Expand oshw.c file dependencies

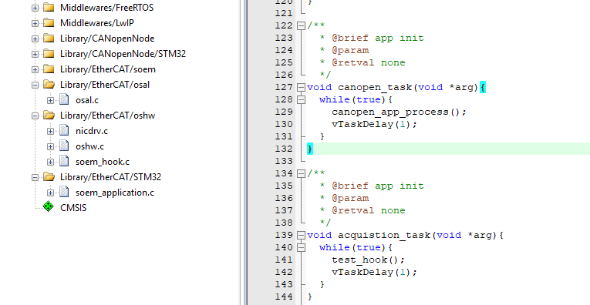coord(50,146)
